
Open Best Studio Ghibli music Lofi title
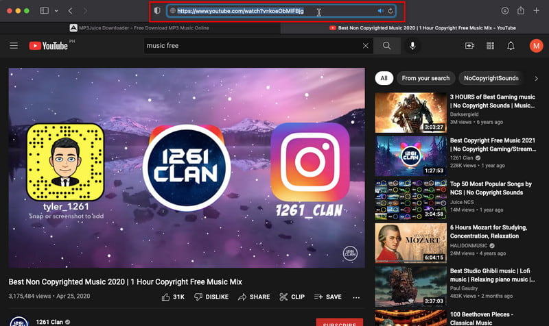[492, 275]
